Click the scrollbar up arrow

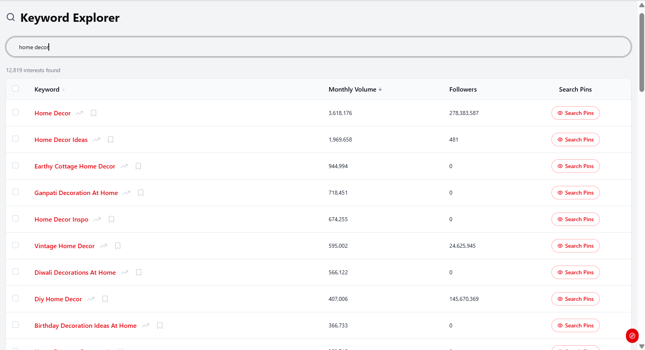642,5
